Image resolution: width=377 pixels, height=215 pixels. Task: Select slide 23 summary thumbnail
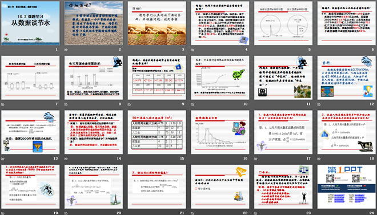pyautogui.click(x=283, y=186)
